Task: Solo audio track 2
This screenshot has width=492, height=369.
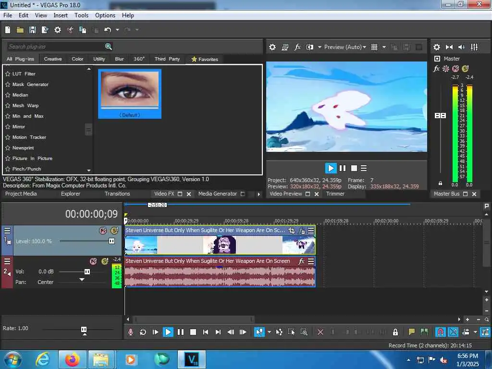Action: click(x=105, y=261)
